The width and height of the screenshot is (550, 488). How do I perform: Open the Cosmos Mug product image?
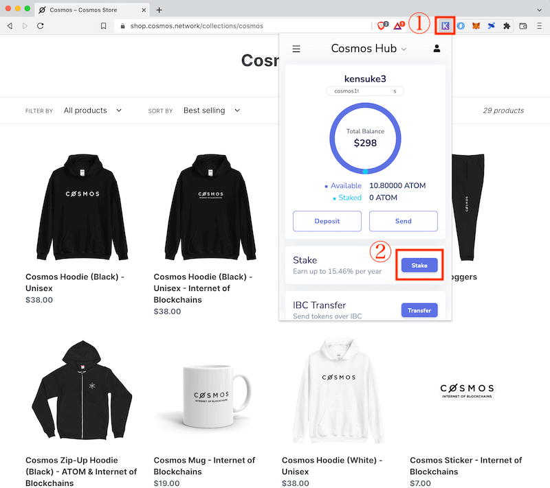[210, 395]
